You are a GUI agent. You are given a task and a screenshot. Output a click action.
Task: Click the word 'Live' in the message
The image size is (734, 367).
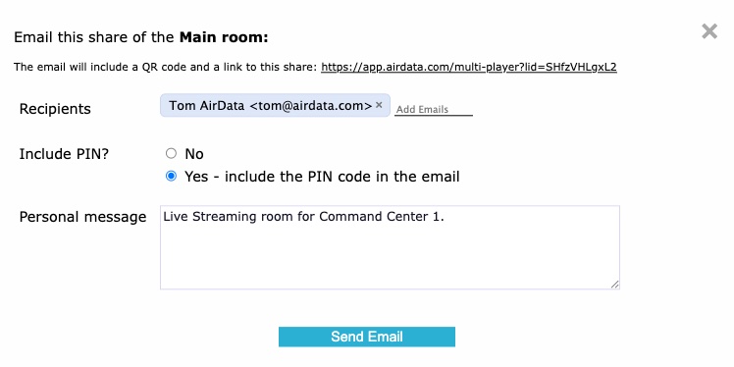coord(176,216)
